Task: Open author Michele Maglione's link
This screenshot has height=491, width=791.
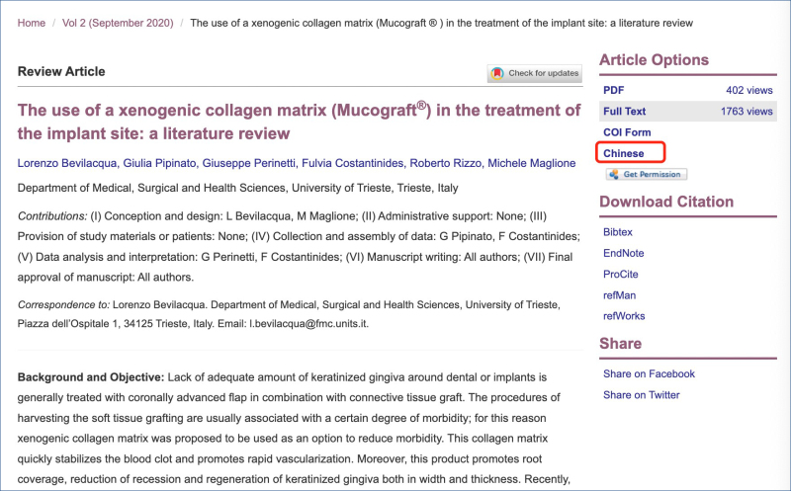Action: click(x=531, y=163)
